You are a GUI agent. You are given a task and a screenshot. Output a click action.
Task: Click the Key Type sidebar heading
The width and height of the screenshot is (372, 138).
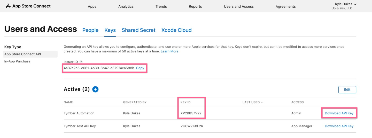pyautogui.click(x=13, y=47)
